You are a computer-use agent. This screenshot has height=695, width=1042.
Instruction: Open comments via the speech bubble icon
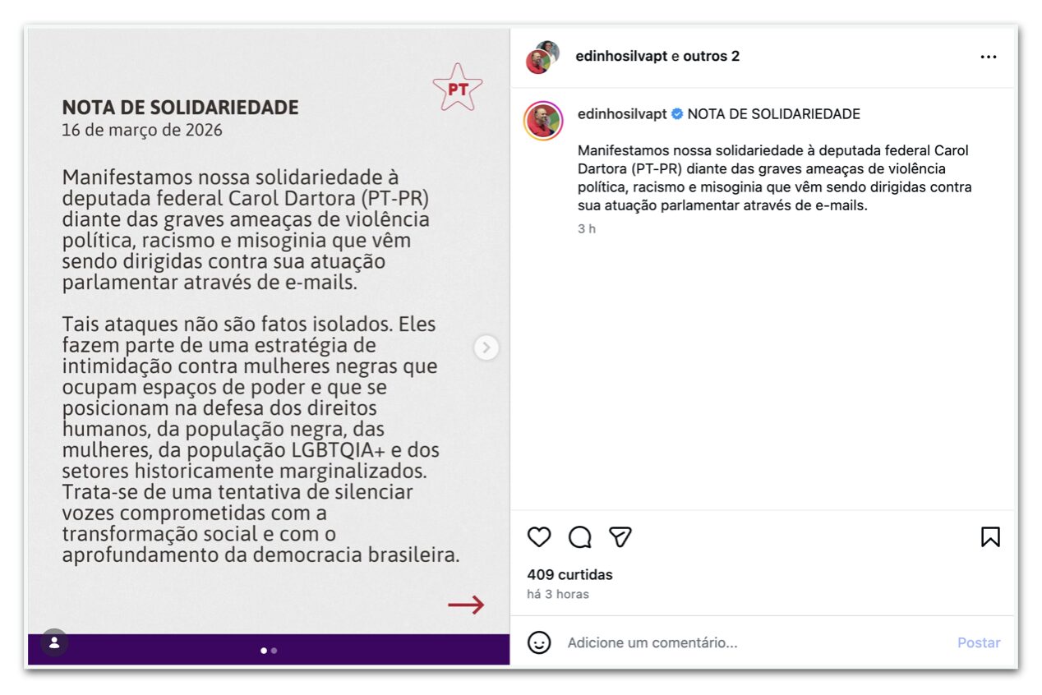pos(580,537)
